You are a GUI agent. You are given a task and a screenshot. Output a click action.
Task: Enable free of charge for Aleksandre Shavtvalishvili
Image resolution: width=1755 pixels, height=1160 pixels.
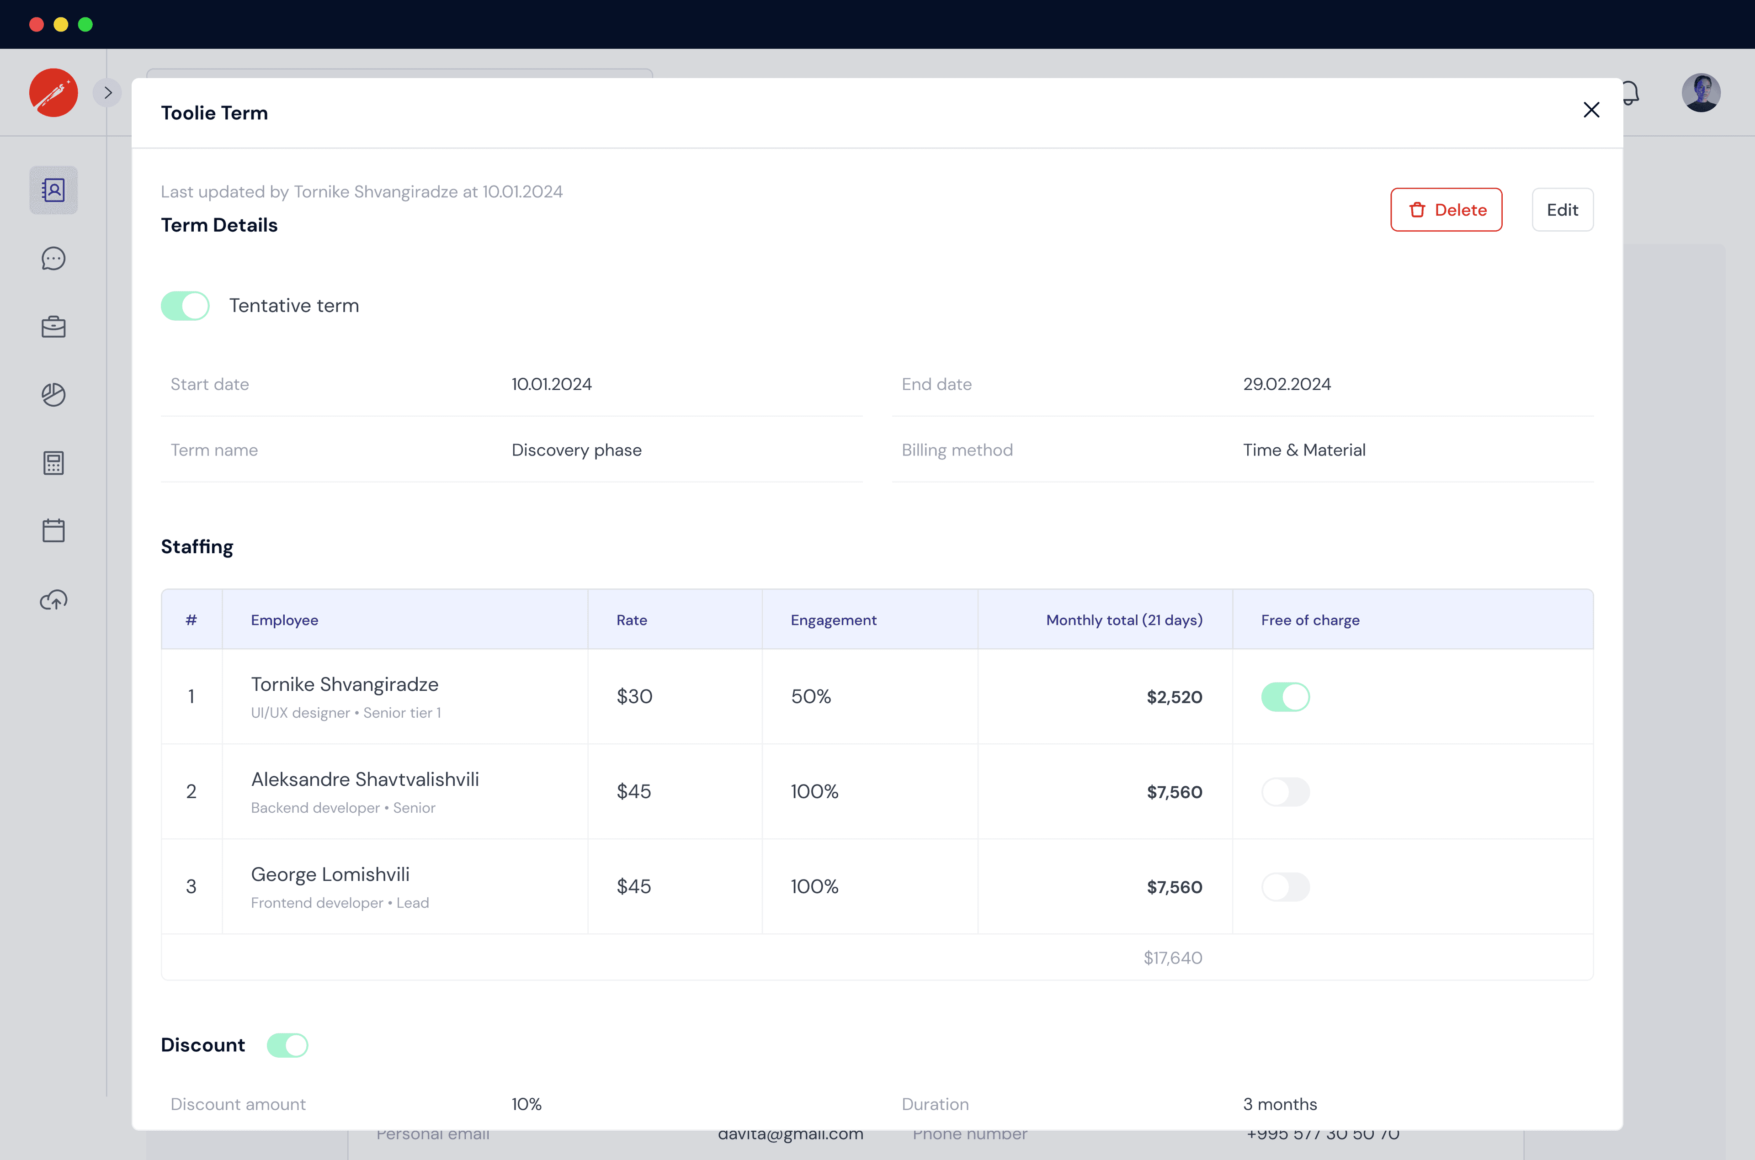pyautogui.click(x=1286, y=791)
